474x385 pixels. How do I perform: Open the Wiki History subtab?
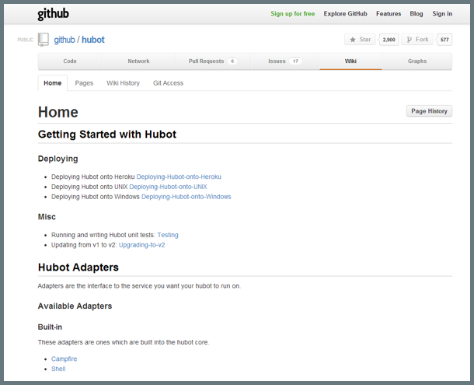tap(123, 83)
